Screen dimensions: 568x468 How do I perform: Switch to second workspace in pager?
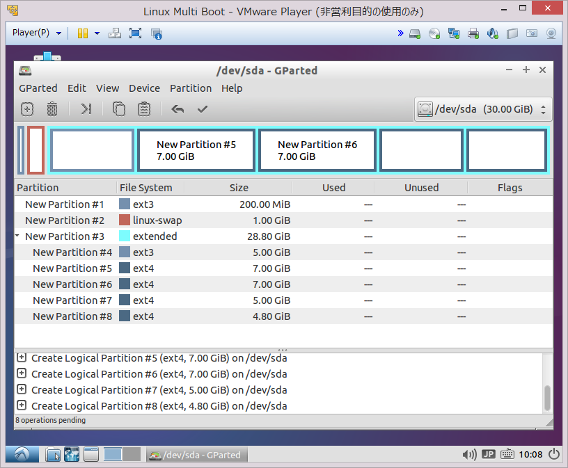(132, 454)
